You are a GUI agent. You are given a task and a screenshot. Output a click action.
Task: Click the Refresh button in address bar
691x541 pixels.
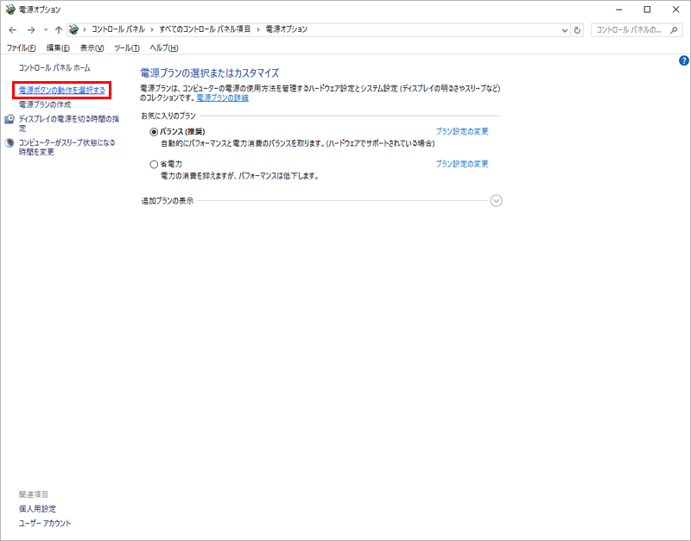point(577,29)
